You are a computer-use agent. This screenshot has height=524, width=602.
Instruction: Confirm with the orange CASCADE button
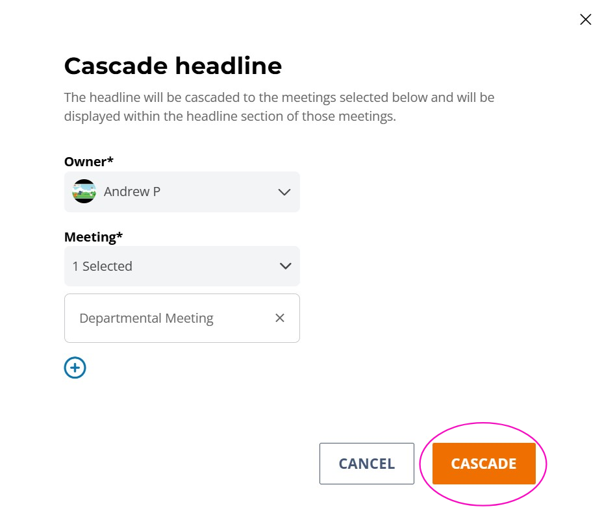pos(484,464)
